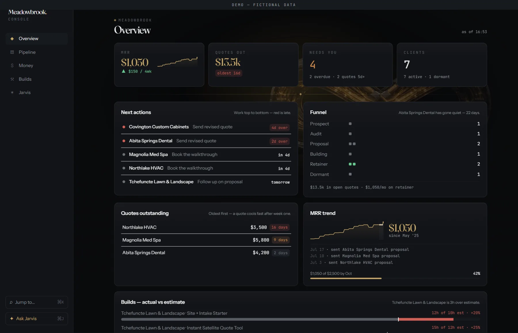This screenshot has width=518, height=333.
Task: Click the '12h of 10h est · +20%' label
Action: pyautogui.click(x=456, y=313)
